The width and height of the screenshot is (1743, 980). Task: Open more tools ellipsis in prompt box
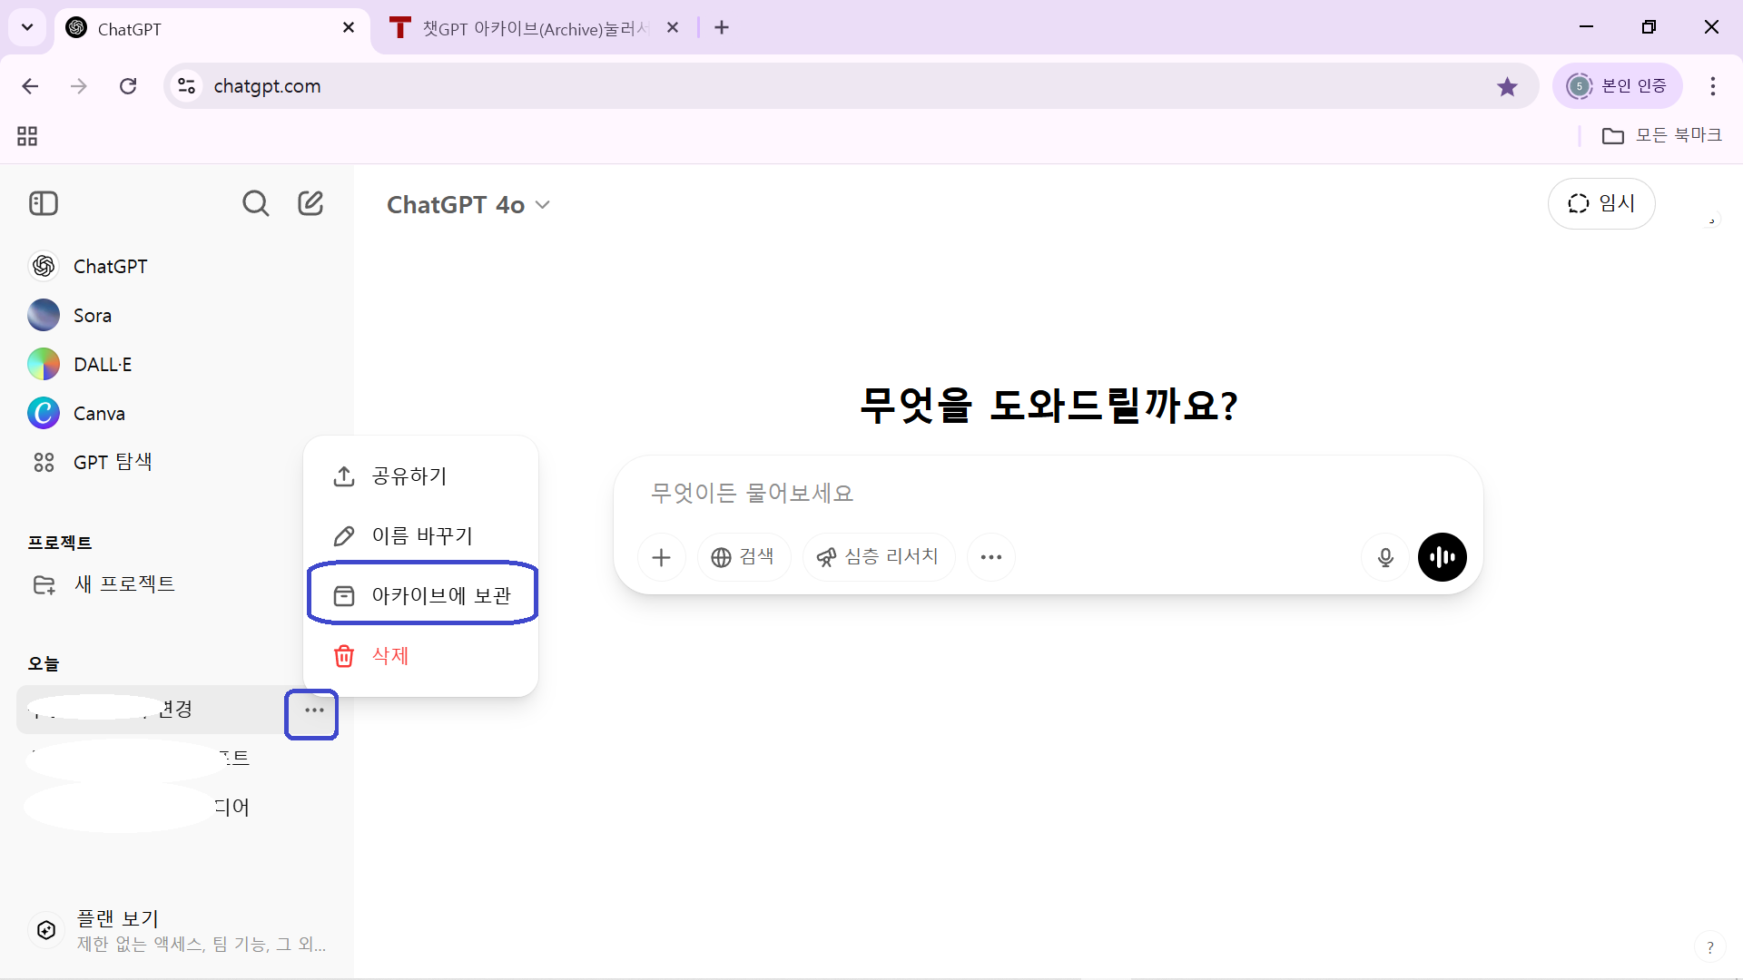coord(990,557)
